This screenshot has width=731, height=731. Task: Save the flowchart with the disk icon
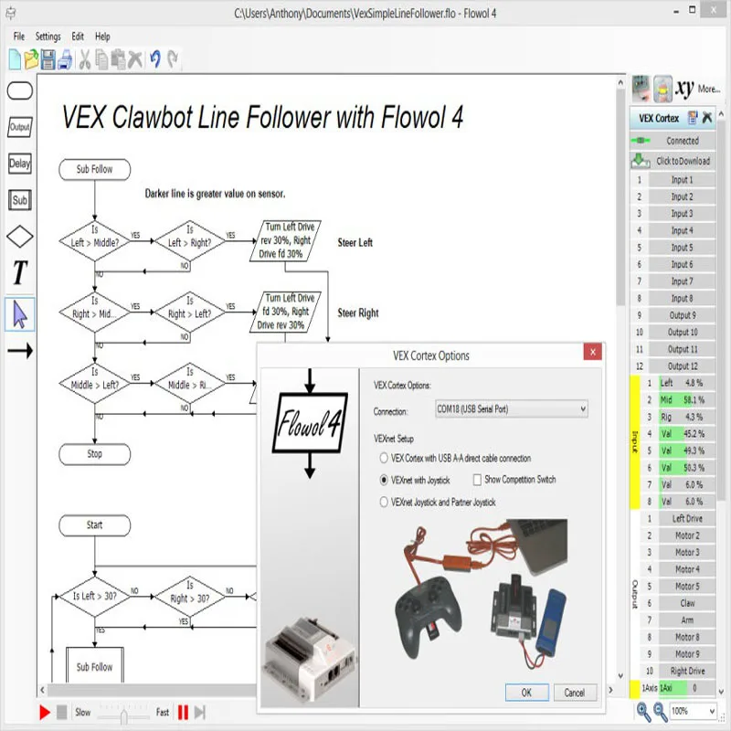pyautogui.click(x=48, y=59)
